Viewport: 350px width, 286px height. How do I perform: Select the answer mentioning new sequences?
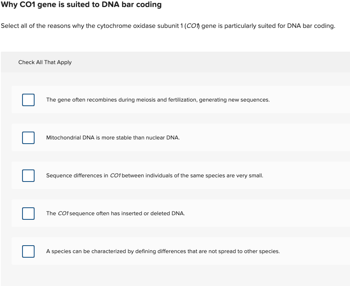point(158,100)
